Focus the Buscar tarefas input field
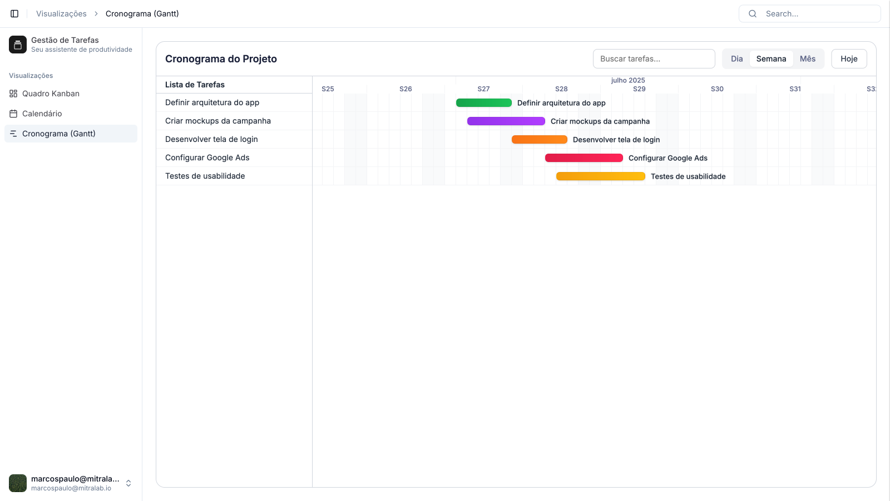The image size is (890, 501). coord(654,59)
